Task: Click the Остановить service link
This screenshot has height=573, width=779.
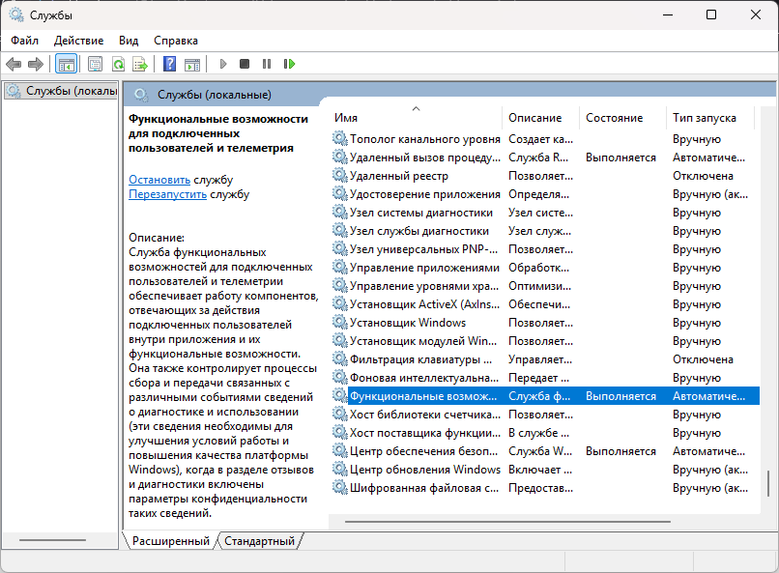Action: tap(159, 180)
